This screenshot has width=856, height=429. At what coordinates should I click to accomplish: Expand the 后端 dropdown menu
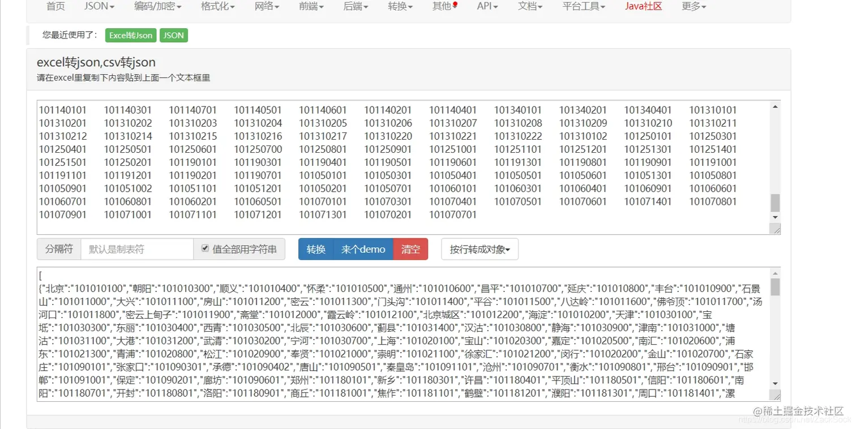pyautogui.click(x=356, y=6)
